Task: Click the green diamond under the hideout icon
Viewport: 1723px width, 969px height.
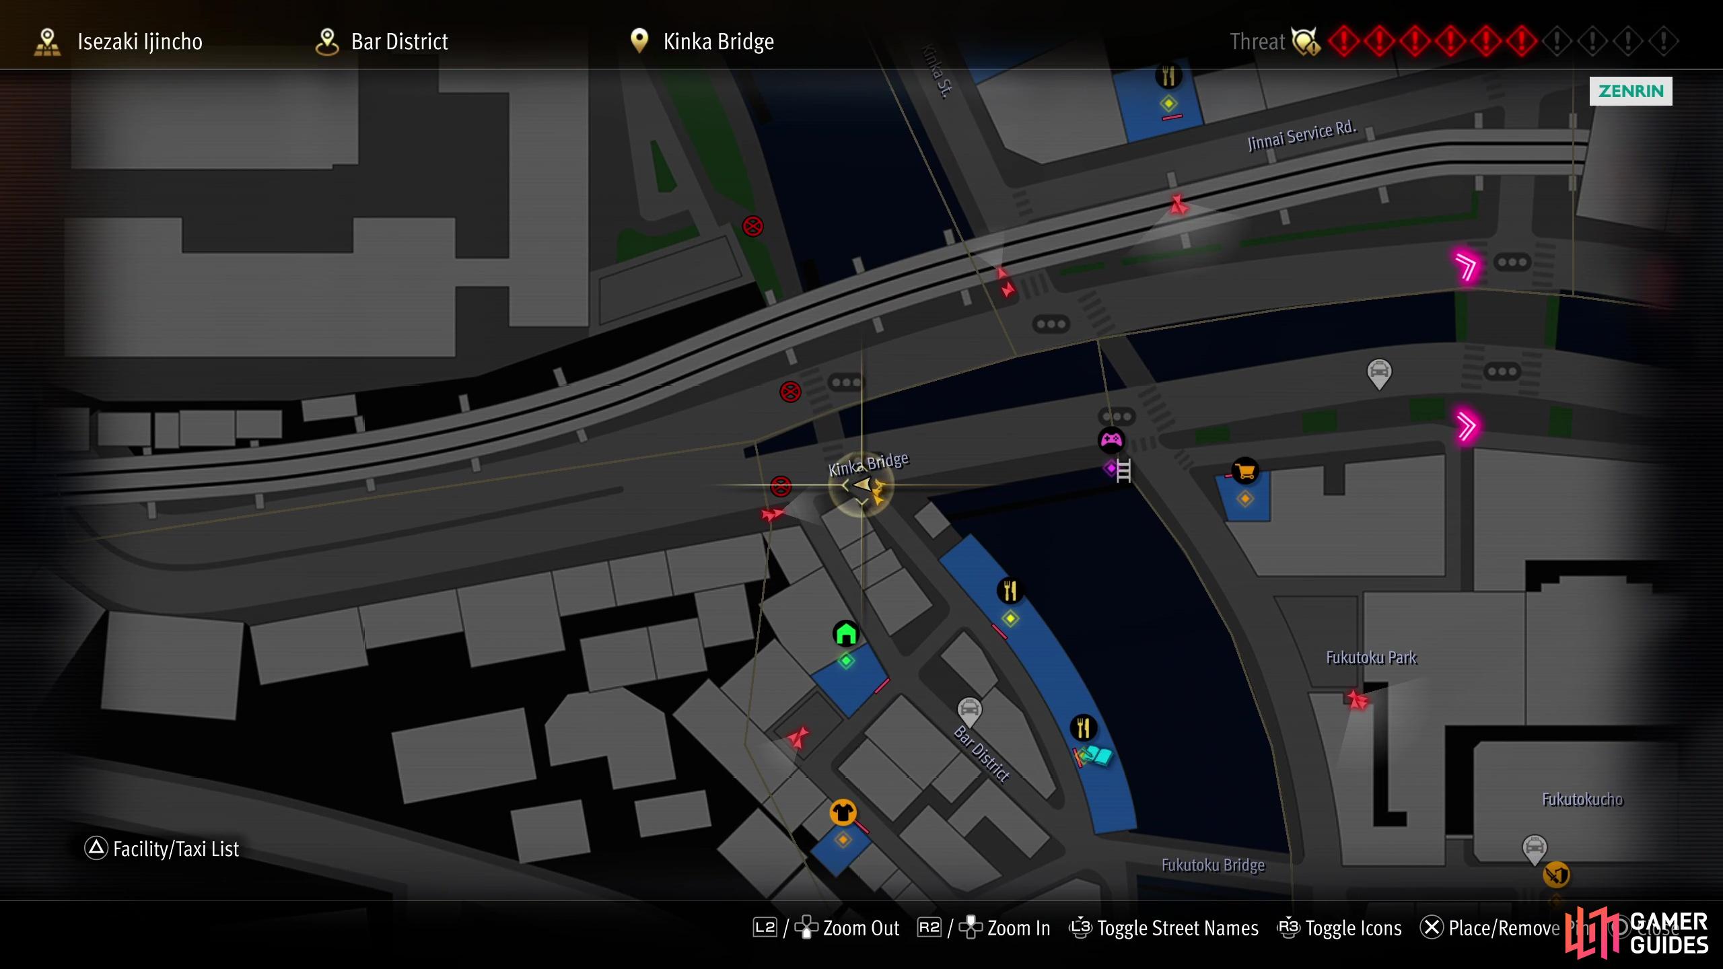Action: 846,661
